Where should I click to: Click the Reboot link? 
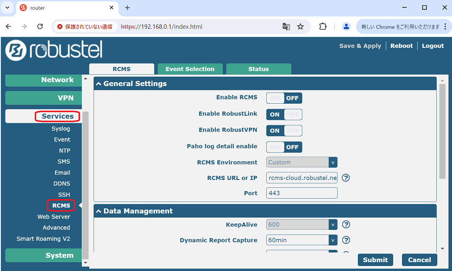point(402,46)
